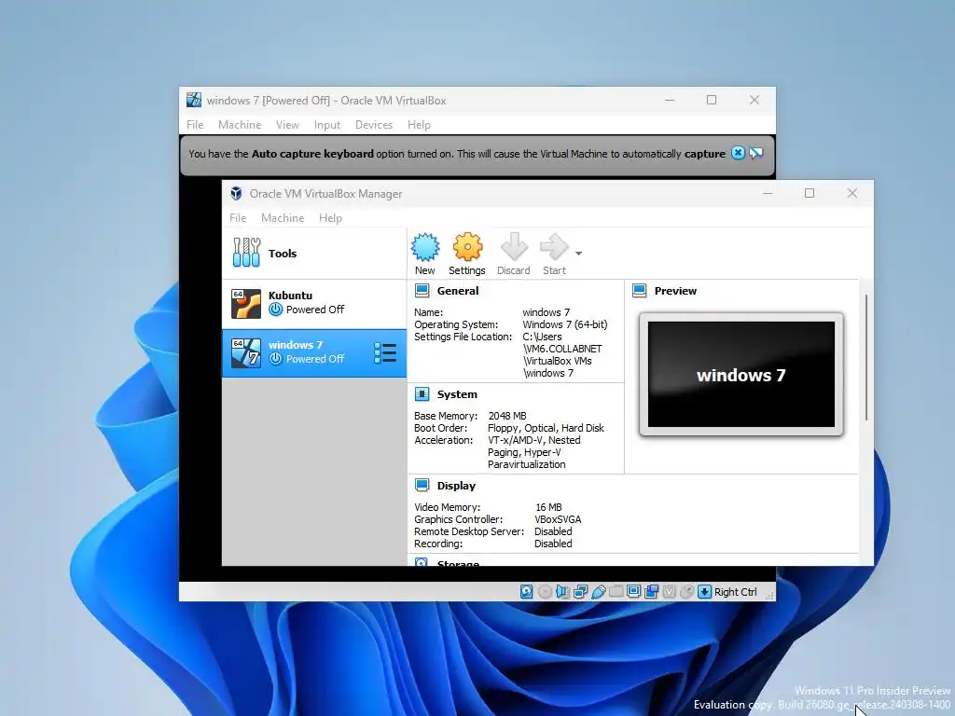
Task: Dismiss the Auto capture keyboard notification
Action: 738,153
